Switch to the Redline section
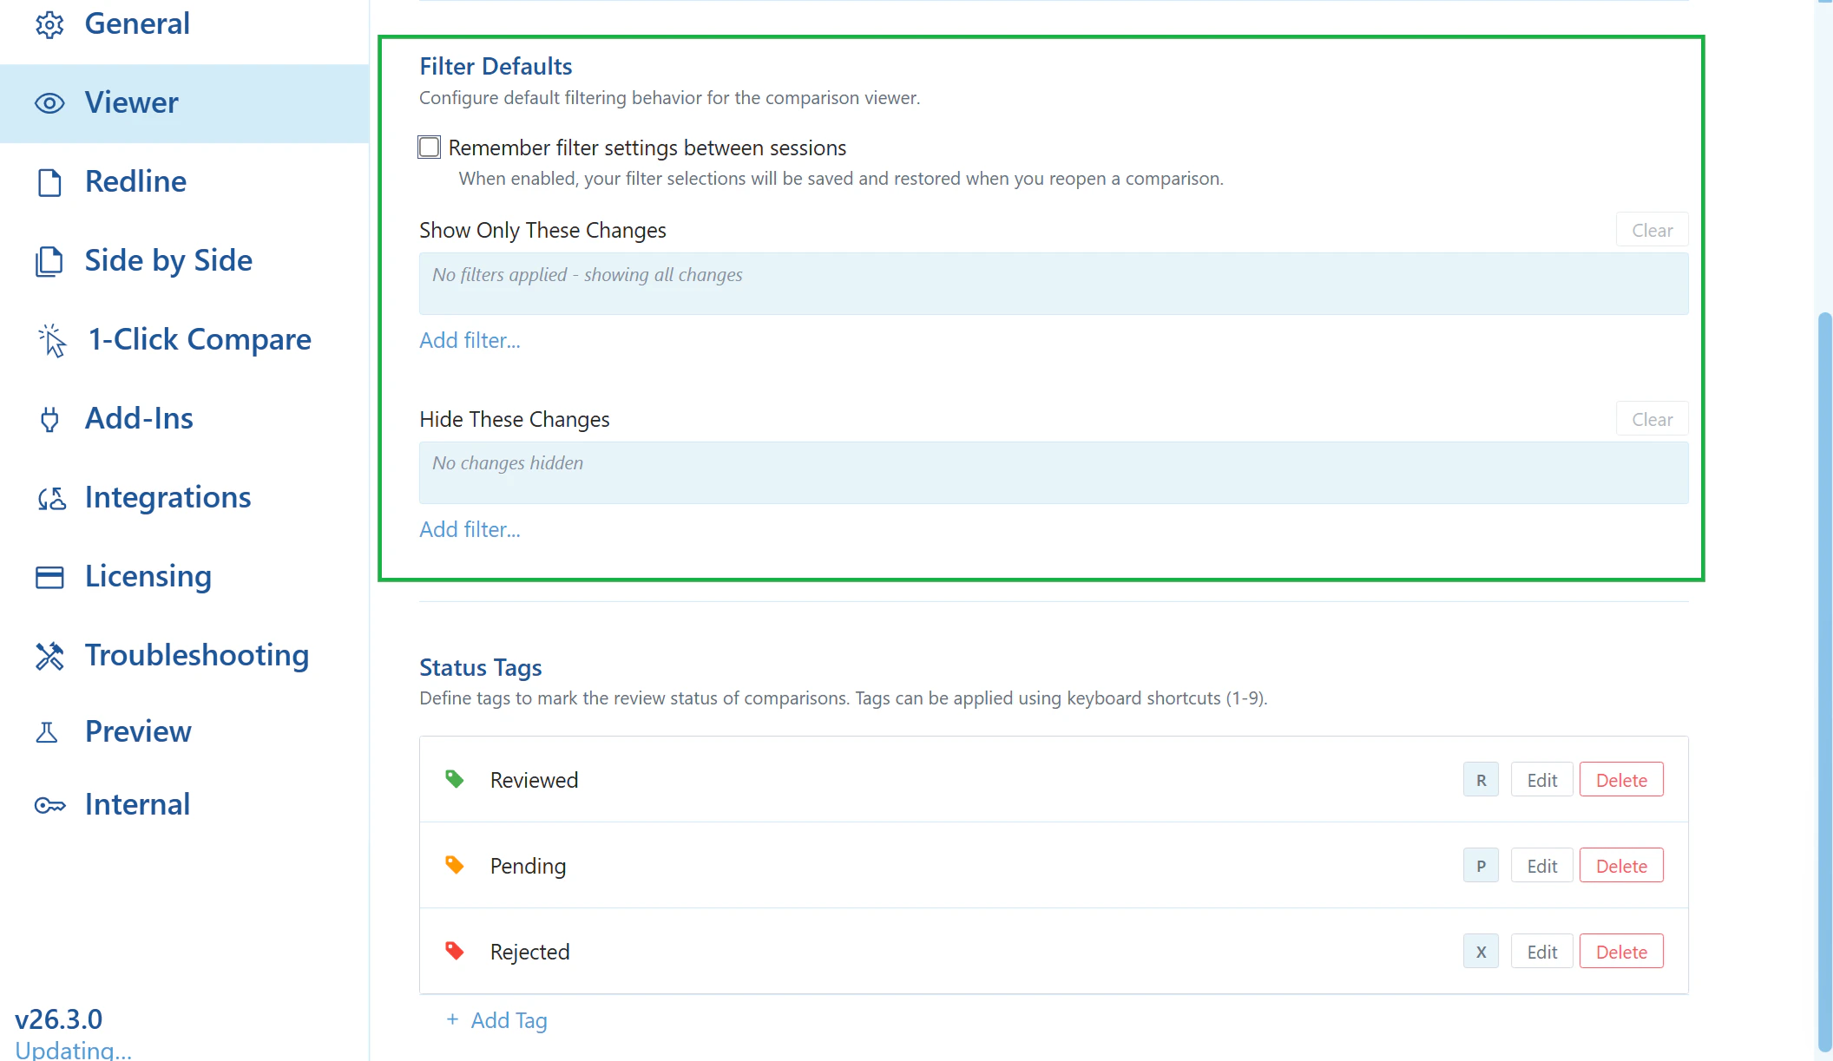The image size is (1833, 1061). 135,181
